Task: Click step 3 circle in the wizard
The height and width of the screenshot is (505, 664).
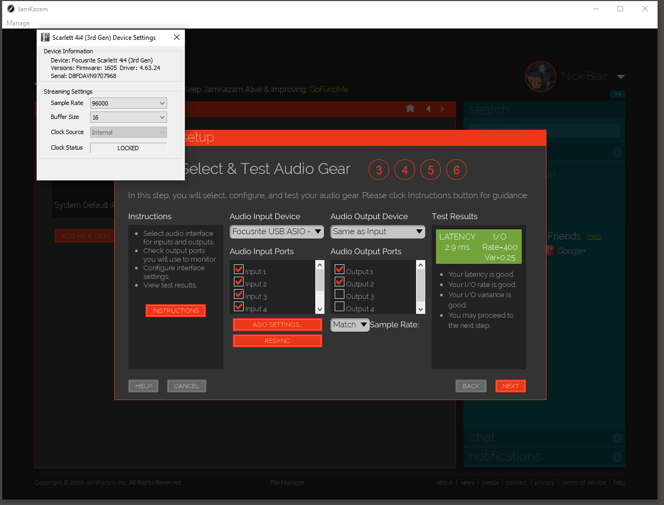Action: point(379,170)
